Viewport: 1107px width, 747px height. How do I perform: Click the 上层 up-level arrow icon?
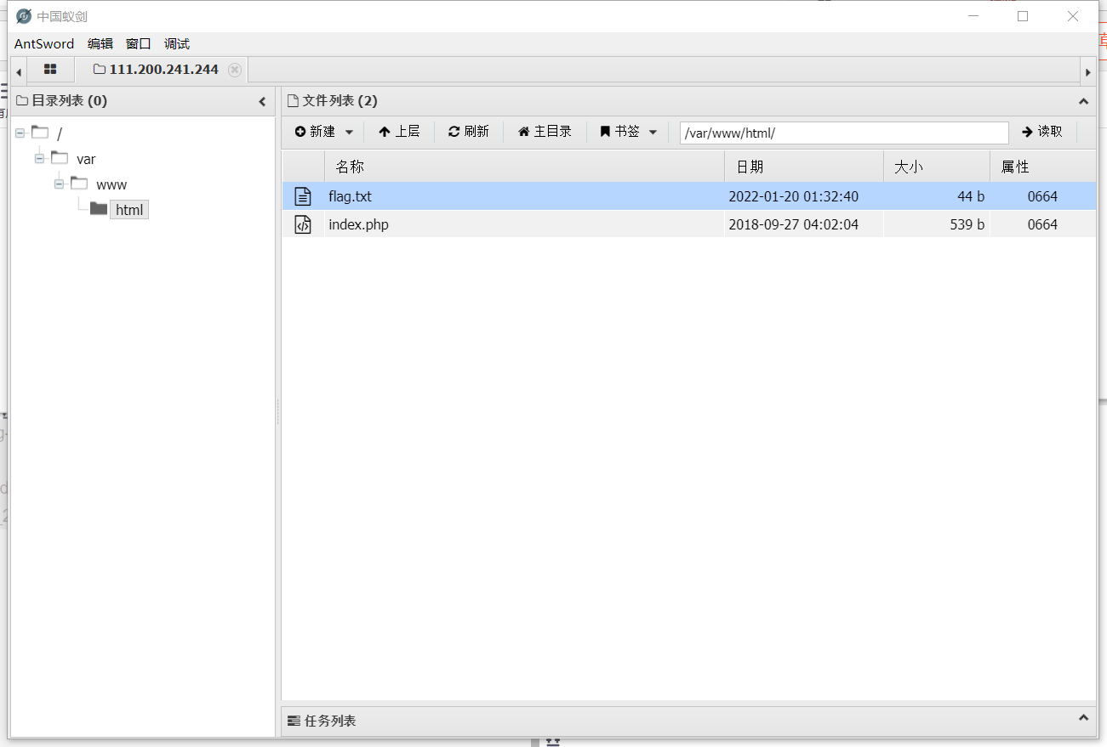[385, 131]
